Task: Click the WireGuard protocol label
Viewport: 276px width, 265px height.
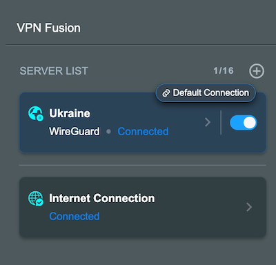Action: click(75, 132)
